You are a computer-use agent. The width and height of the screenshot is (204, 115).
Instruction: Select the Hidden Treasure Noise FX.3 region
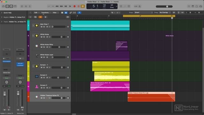click(151, 97)
